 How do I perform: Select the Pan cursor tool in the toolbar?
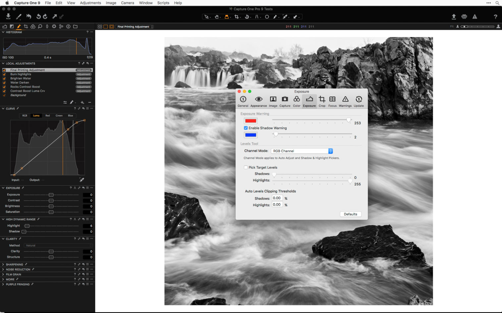click(x=217, y=17)
